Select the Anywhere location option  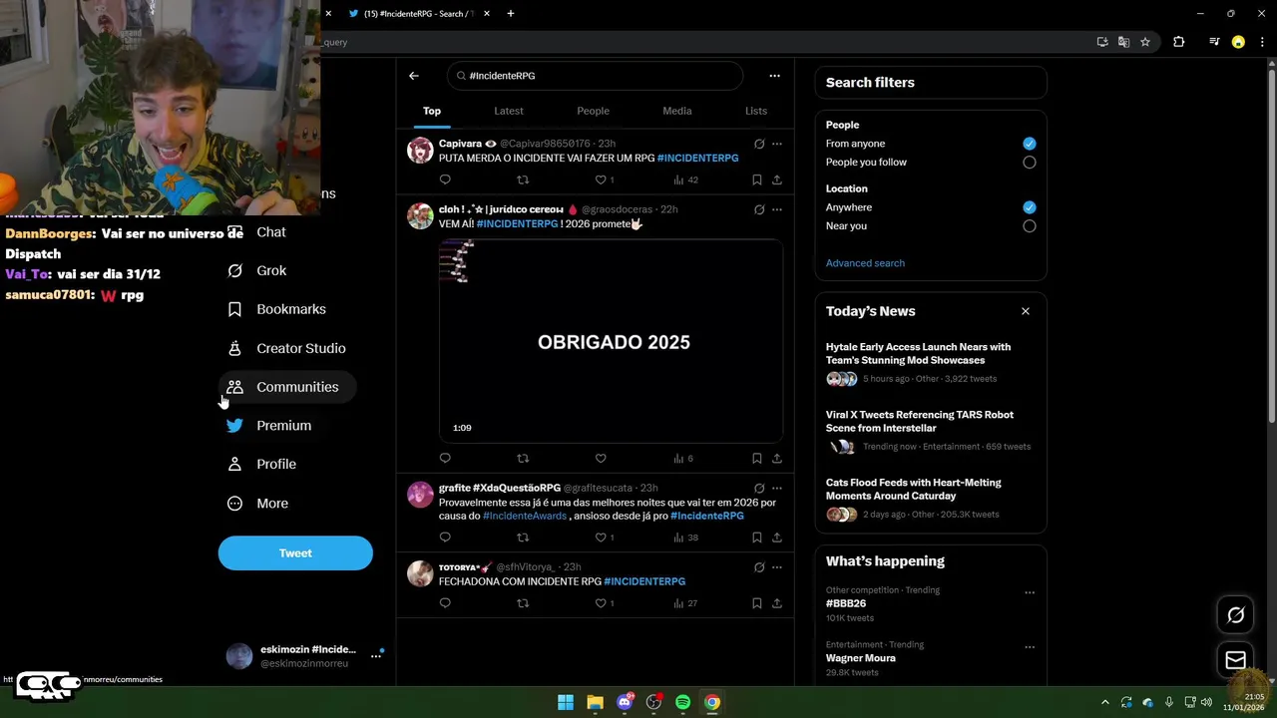click(1030, 207)
